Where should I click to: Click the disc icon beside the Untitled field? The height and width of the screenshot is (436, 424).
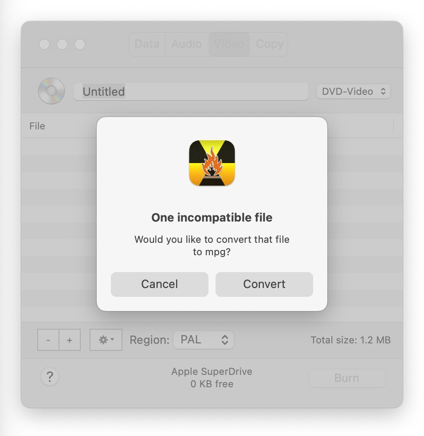click(51, 91)
